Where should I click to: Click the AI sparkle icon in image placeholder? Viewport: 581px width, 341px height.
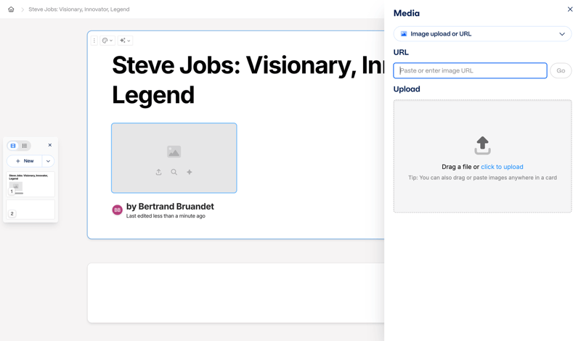(190, 172)
